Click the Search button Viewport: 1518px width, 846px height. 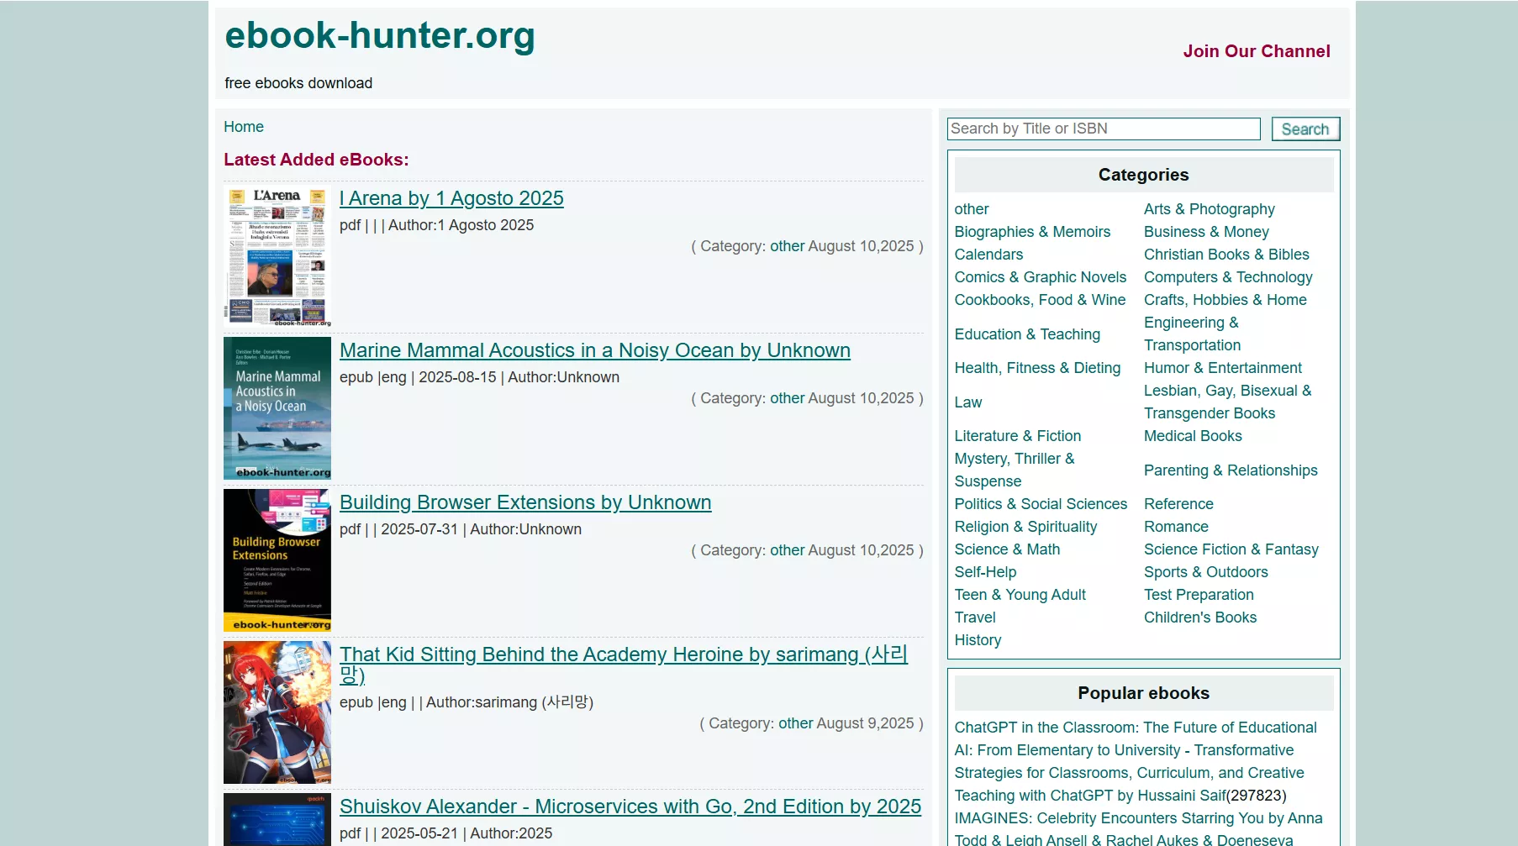pos(1305,129)
